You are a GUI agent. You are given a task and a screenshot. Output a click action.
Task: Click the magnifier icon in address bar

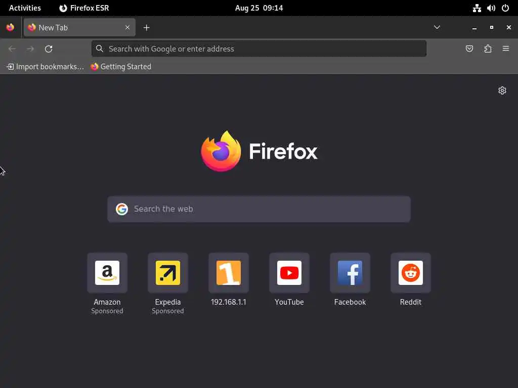(x=100, y=49)
